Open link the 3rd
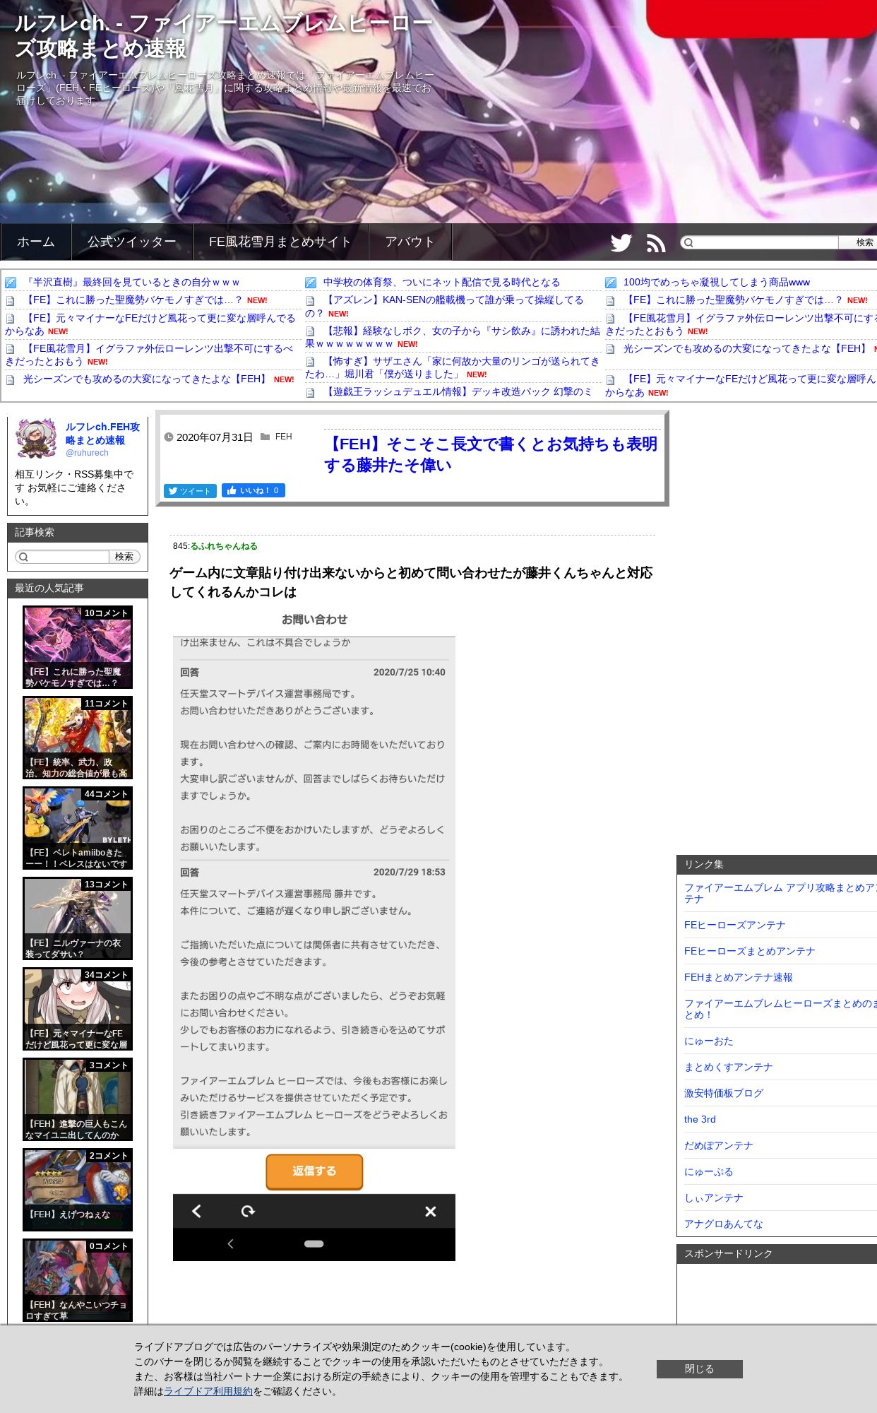 700,1119
